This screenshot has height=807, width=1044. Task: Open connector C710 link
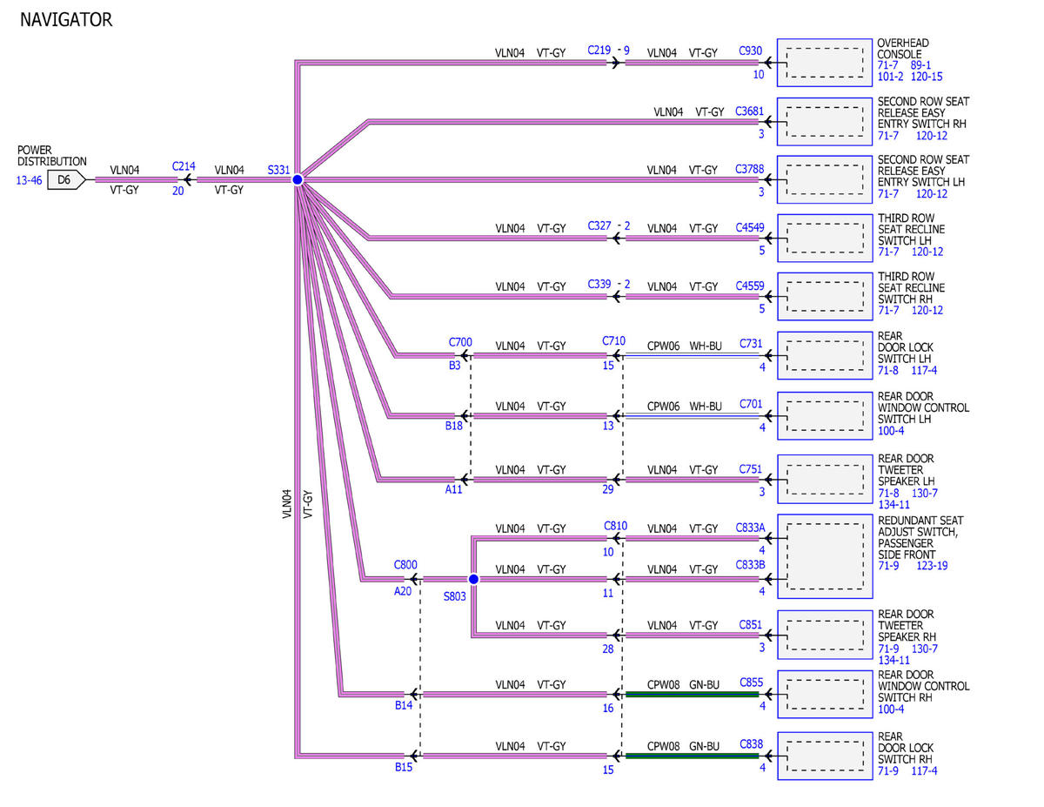[613, 340]
